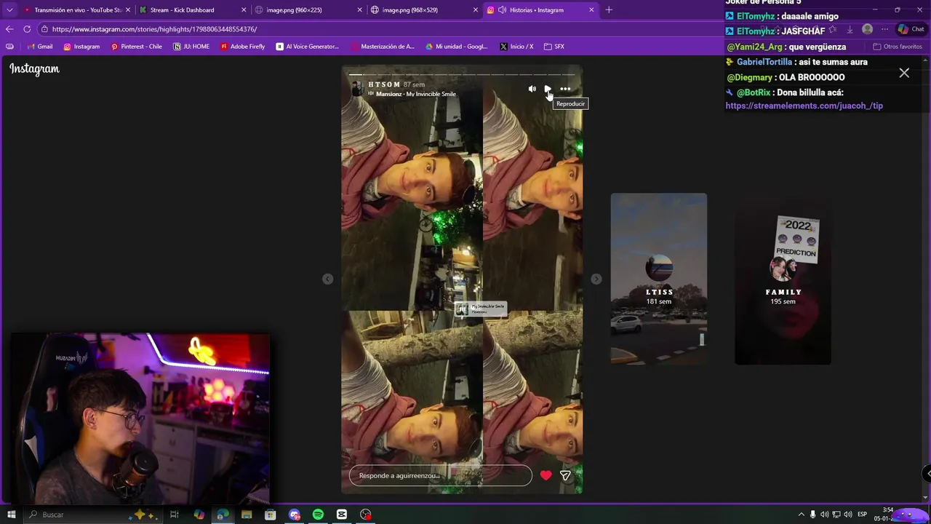Image resolution: width=931 pixels, height=524 pixels.
Task: Focus the 'Responde a aguirreenzou' reply field
Action: 441,475
